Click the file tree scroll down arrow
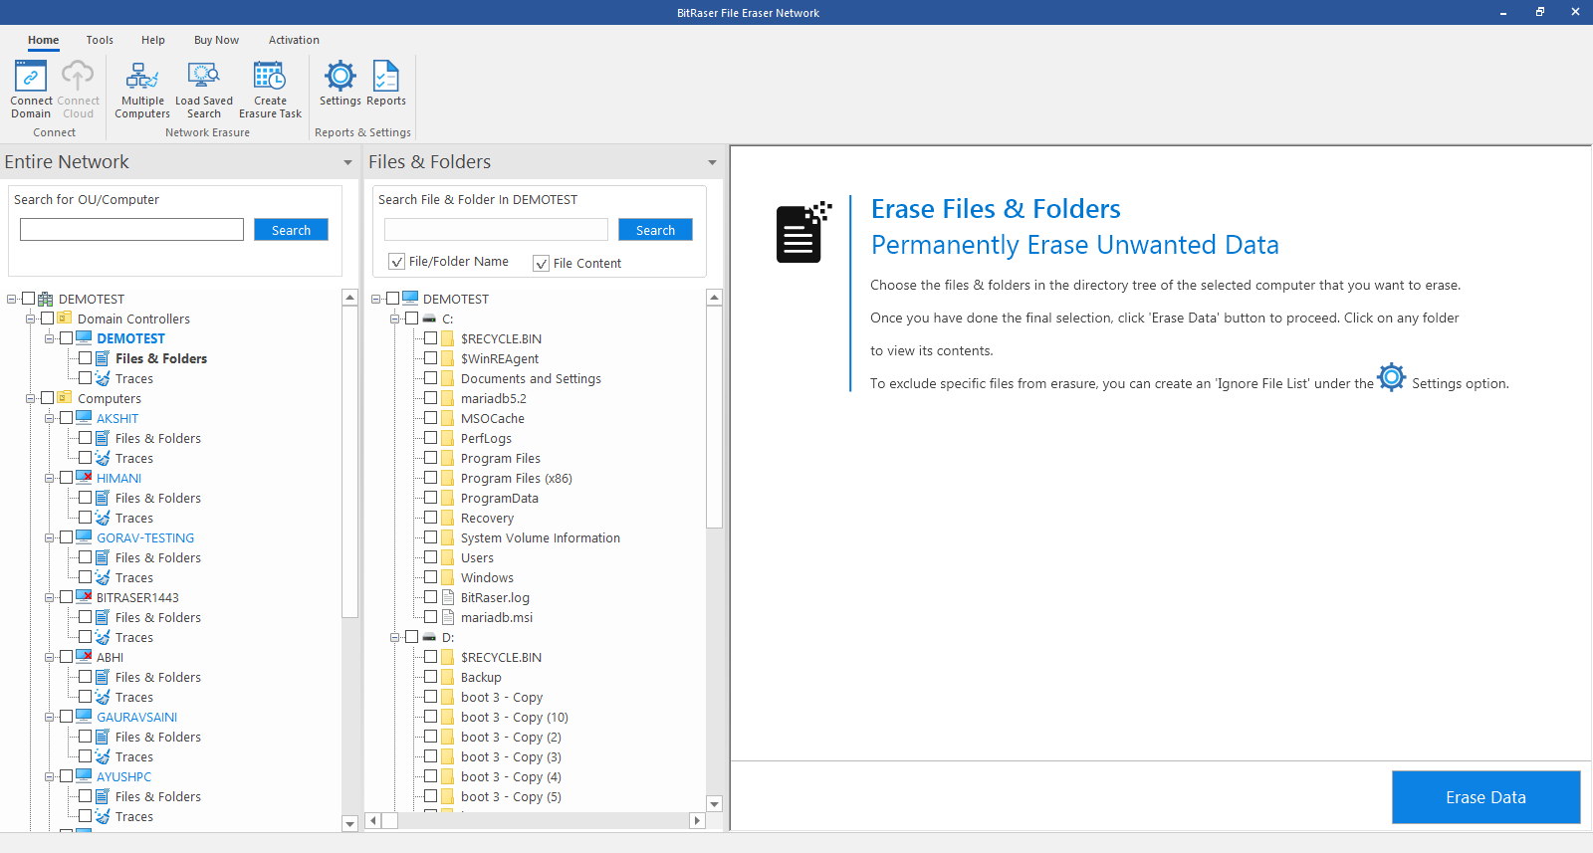 pos(714,803)
